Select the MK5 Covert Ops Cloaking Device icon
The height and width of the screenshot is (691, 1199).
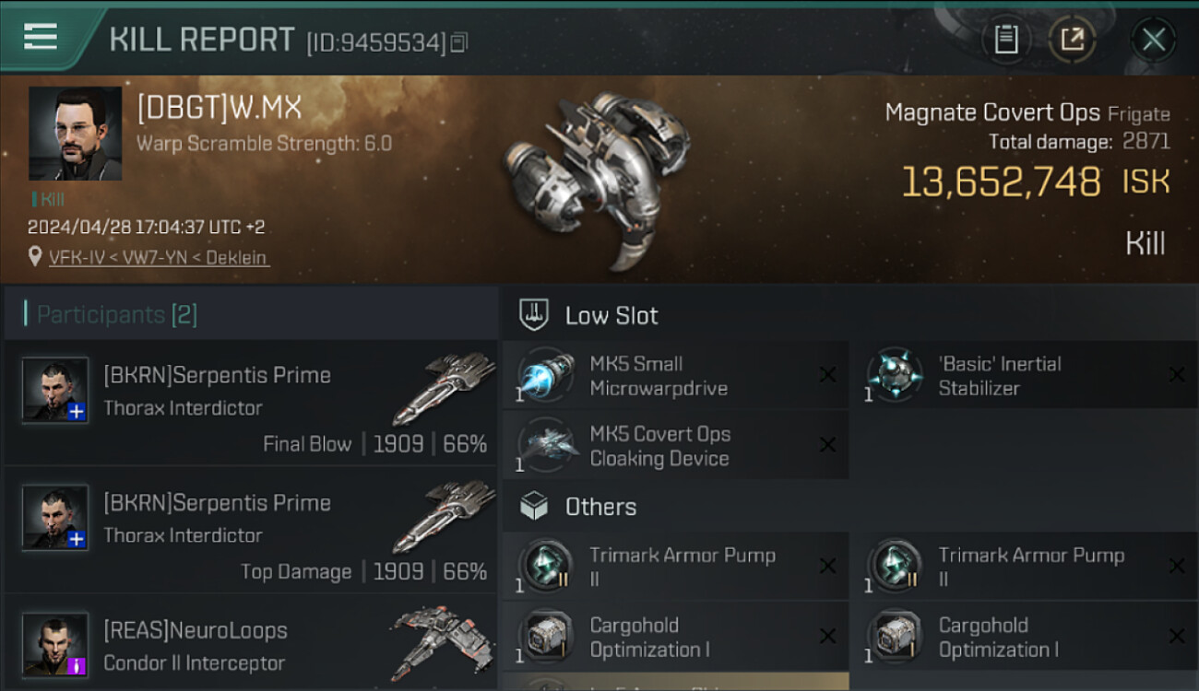546,446
